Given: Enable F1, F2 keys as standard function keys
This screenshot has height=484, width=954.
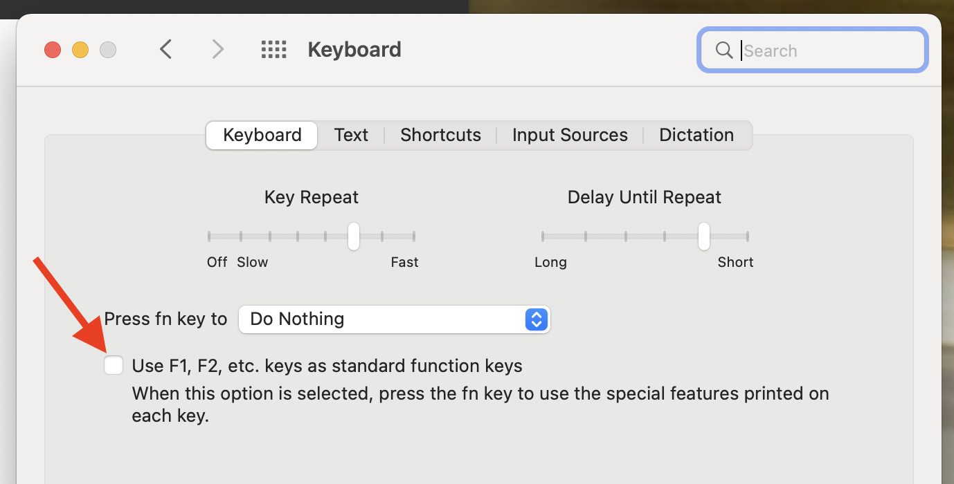Looking at the screenshot, I should (114, 365).
